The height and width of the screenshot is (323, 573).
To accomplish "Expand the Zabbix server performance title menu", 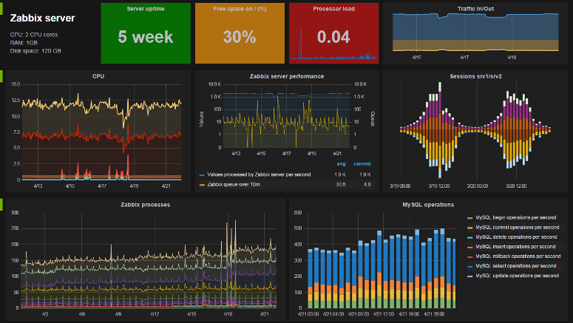I will (x=286, y=75).
